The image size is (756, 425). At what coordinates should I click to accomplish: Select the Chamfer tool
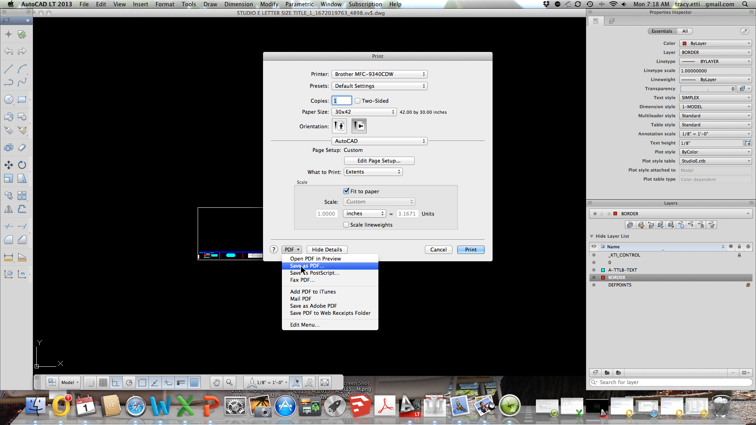point(22,240)
